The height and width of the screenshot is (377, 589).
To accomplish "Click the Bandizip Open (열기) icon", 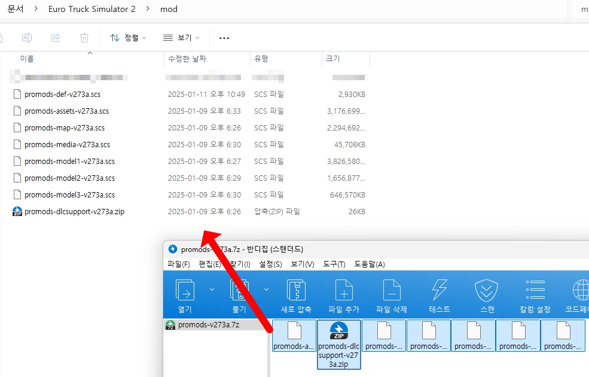I will click(184, 291).
